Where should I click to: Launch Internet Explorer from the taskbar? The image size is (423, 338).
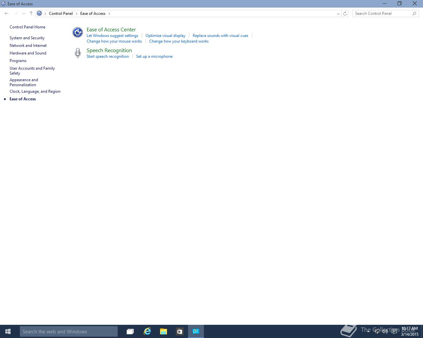coord(147,331)
